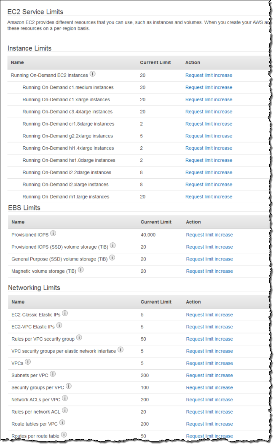Open info icon for Security groups per VPC
This screenshot has width=276, height=446.
tap(69, 387)
